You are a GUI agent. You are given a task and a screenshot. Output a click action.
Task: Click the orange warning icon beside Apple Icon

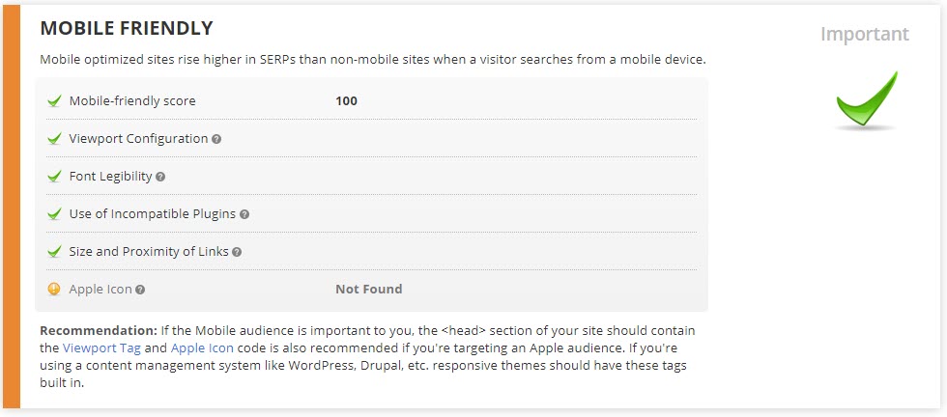[x=54, y=289]
